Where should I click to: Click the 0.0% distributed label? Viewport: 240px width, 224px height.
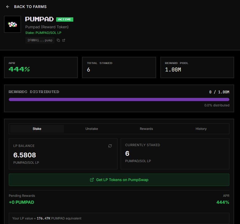[x=217, y=105]
